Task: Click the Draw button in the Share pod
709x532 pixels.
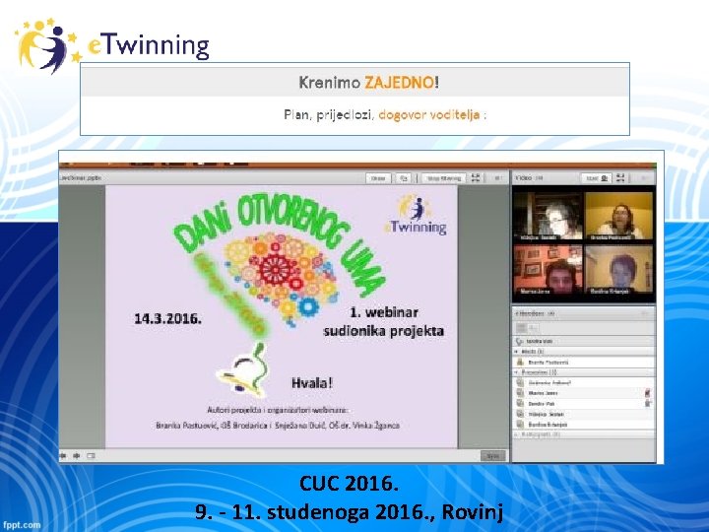Action: (378, 178)
